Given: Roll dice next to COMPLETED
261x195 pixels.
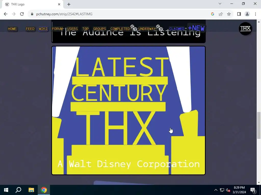Looking at the screenshot, I should (134, 28).
